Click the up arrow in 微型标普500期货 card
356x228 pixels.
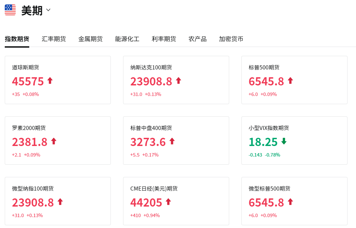[290, 202]
